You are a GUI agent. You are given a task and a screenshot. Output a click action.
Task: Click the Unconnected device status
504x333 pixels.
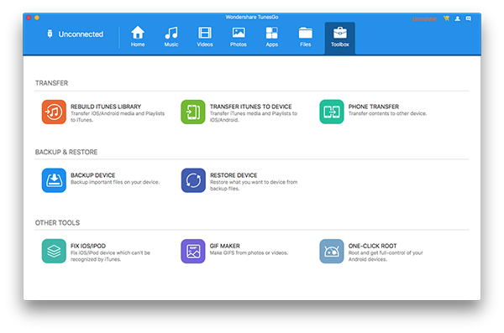click(81, 34)
